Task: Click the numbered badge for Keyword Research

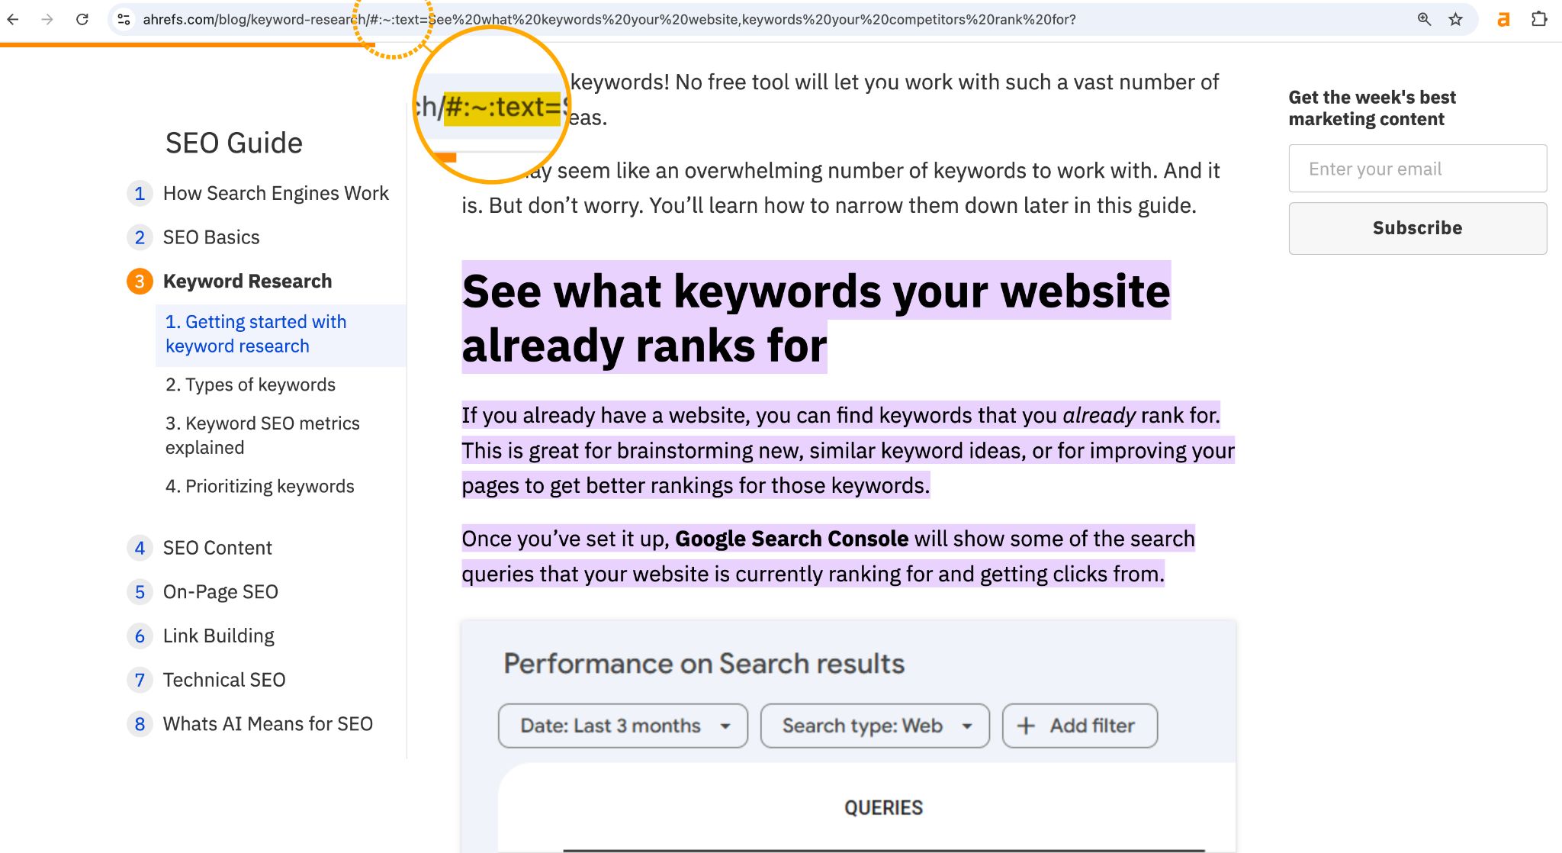Action: pyautogui.click(x=140, y=281)
